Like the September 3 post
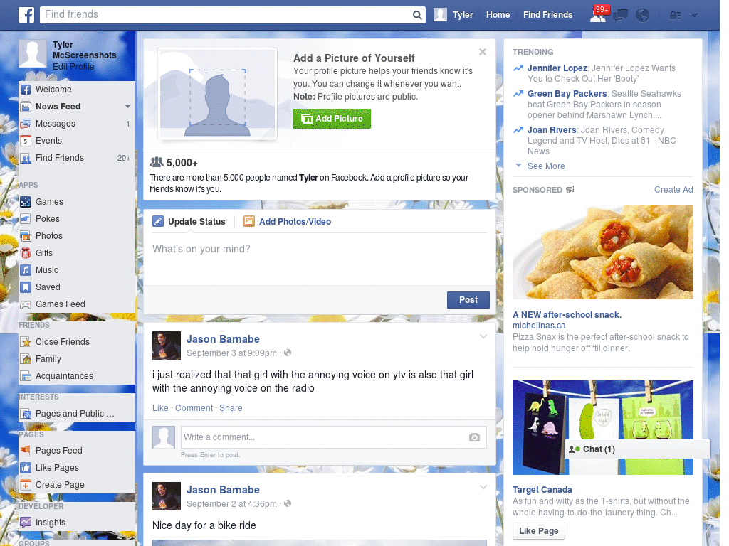The height and width of the screenshot is (546, 729). 160,408
